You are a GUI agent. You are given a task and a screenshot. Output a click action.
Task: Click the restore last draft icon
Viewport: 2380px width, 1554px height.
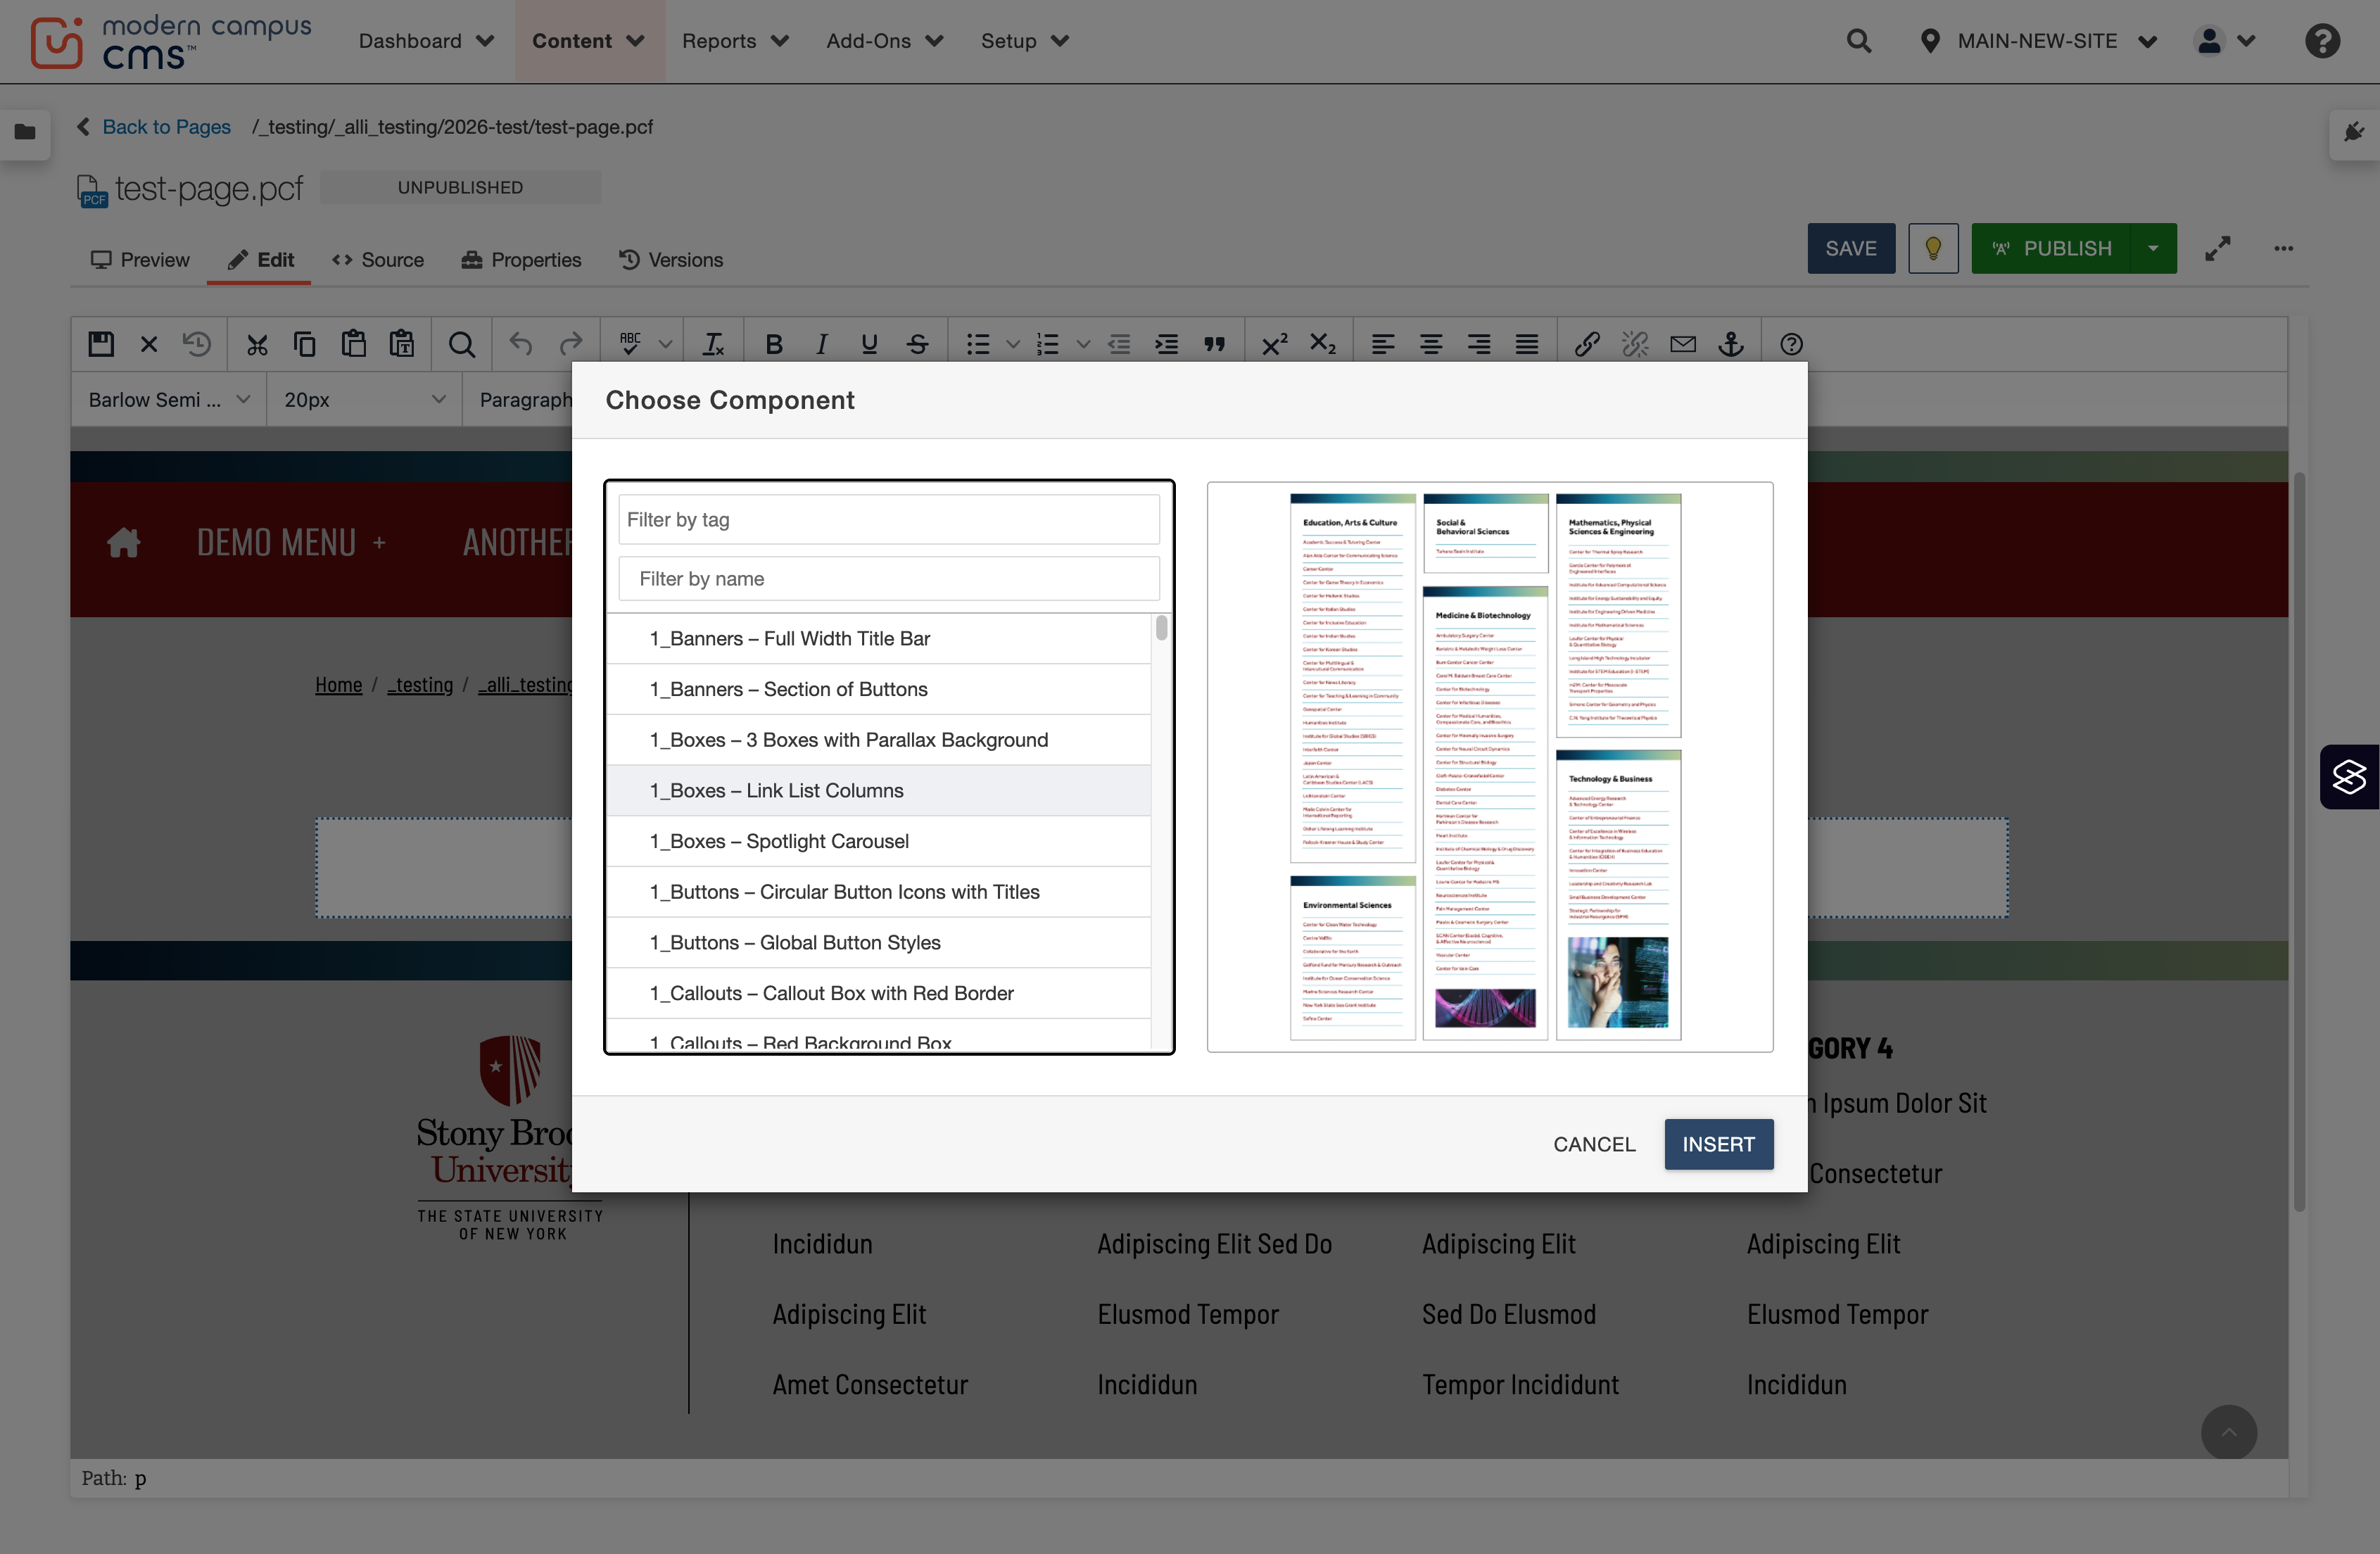click(197, 344)
